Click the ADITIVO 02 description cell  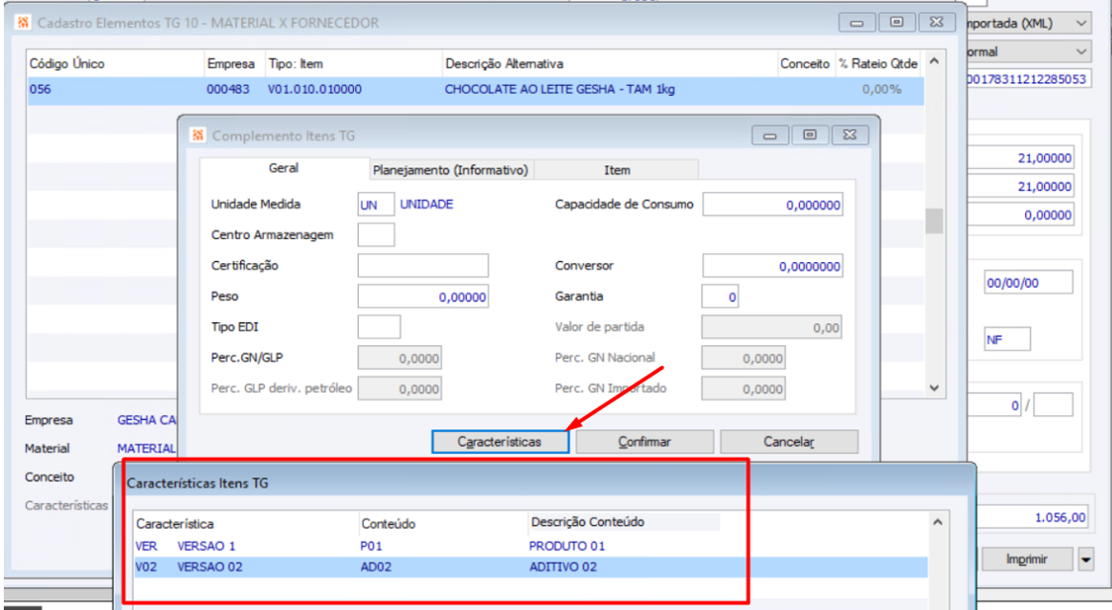[563, 567]
